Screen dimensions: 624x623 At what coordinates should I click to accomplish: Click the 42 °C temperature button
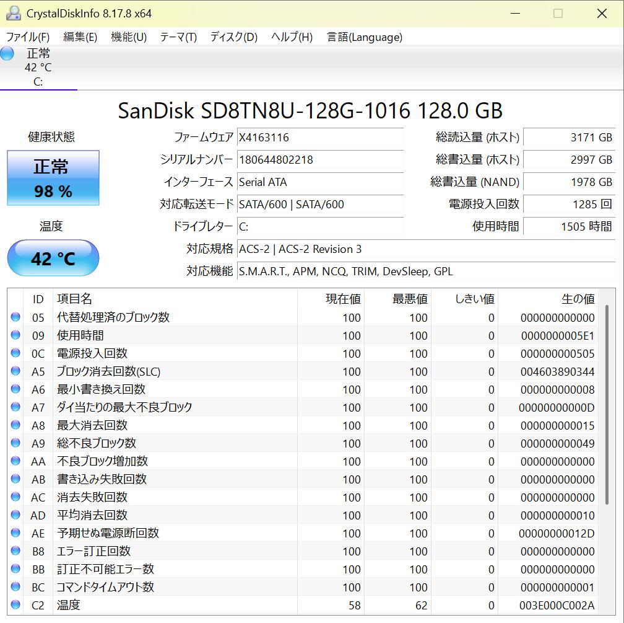pos(53,258)
